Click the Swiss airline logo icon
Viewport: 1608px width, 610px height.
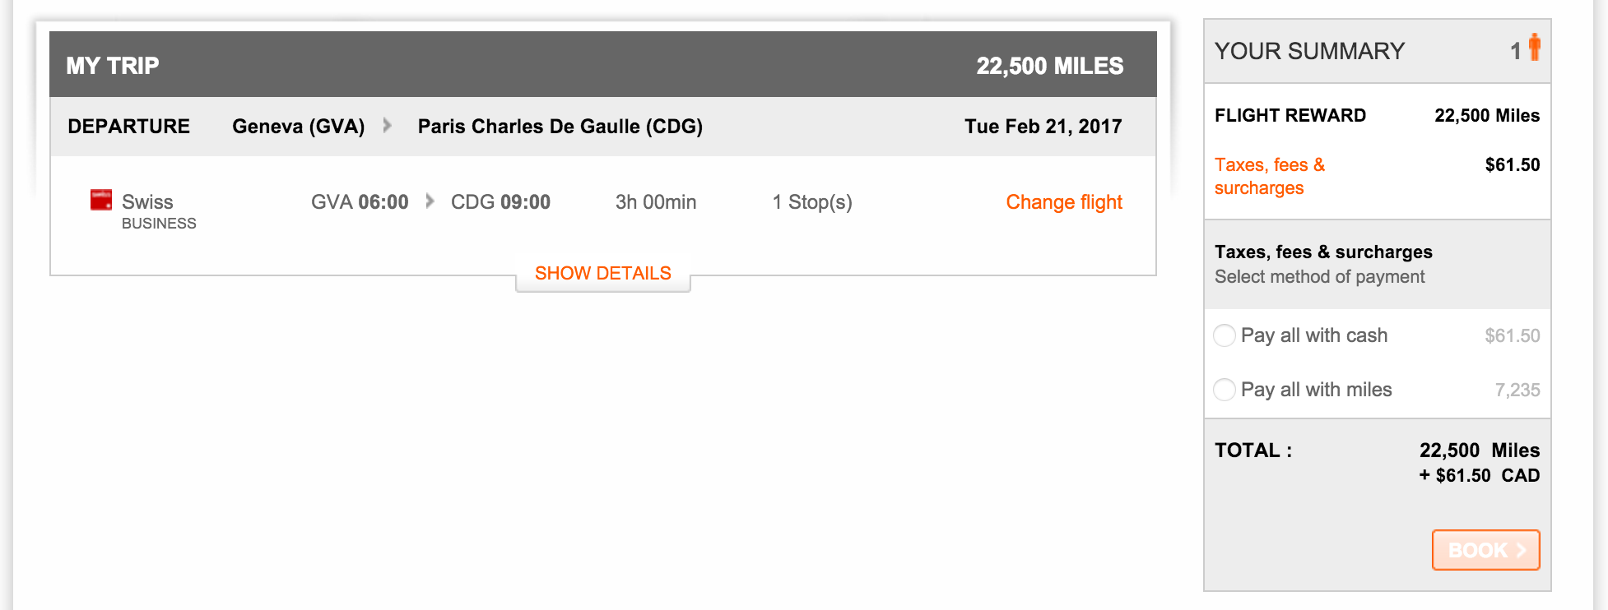[x=101, y=200]
